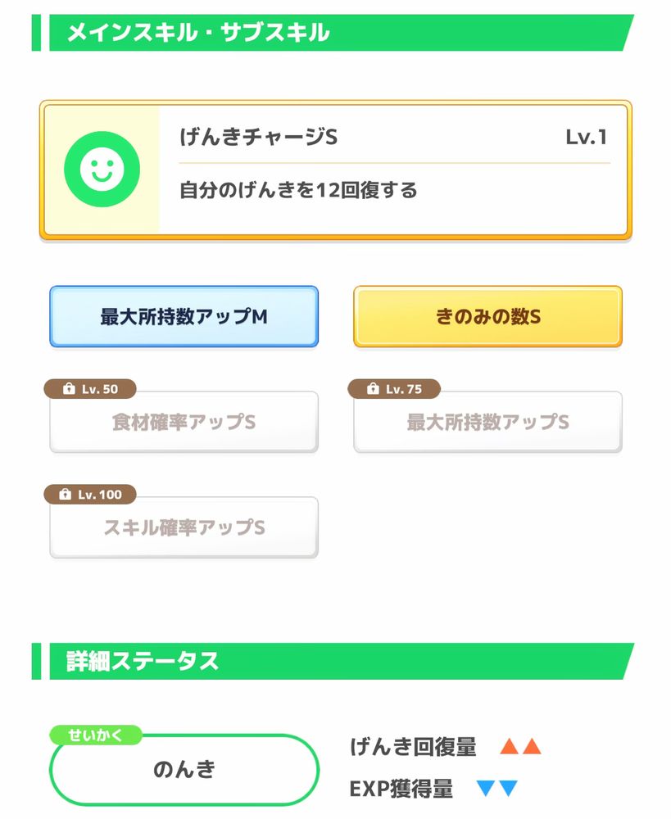The height and width of the screenshot is (819, 671).
Task: Tap the locked スキル確率アップS skill
Action: (184, 527)
